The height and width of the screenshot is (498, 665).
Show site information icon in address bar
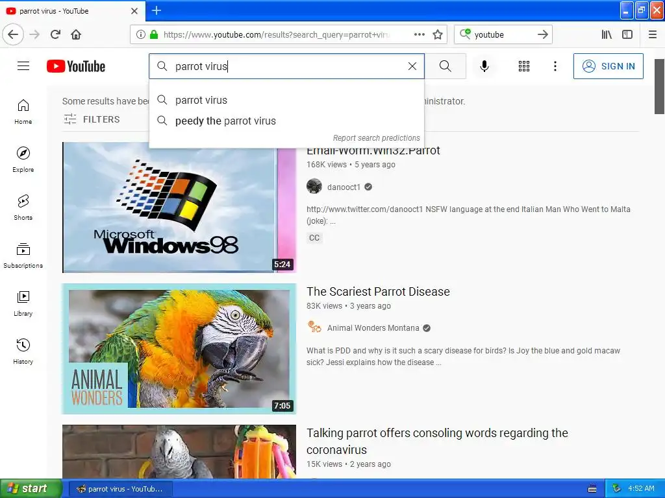coord(141,34)
